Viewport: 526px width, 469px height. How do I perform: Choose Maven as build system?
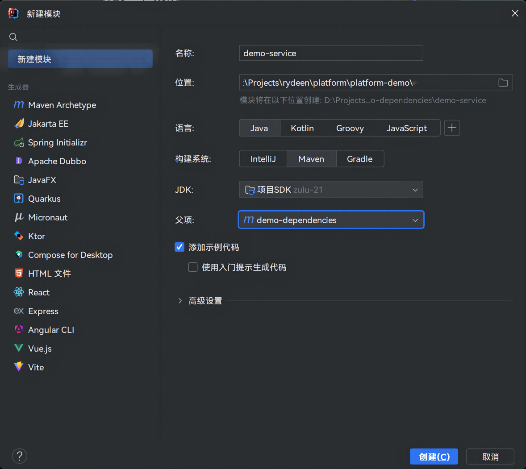[311, 159]
